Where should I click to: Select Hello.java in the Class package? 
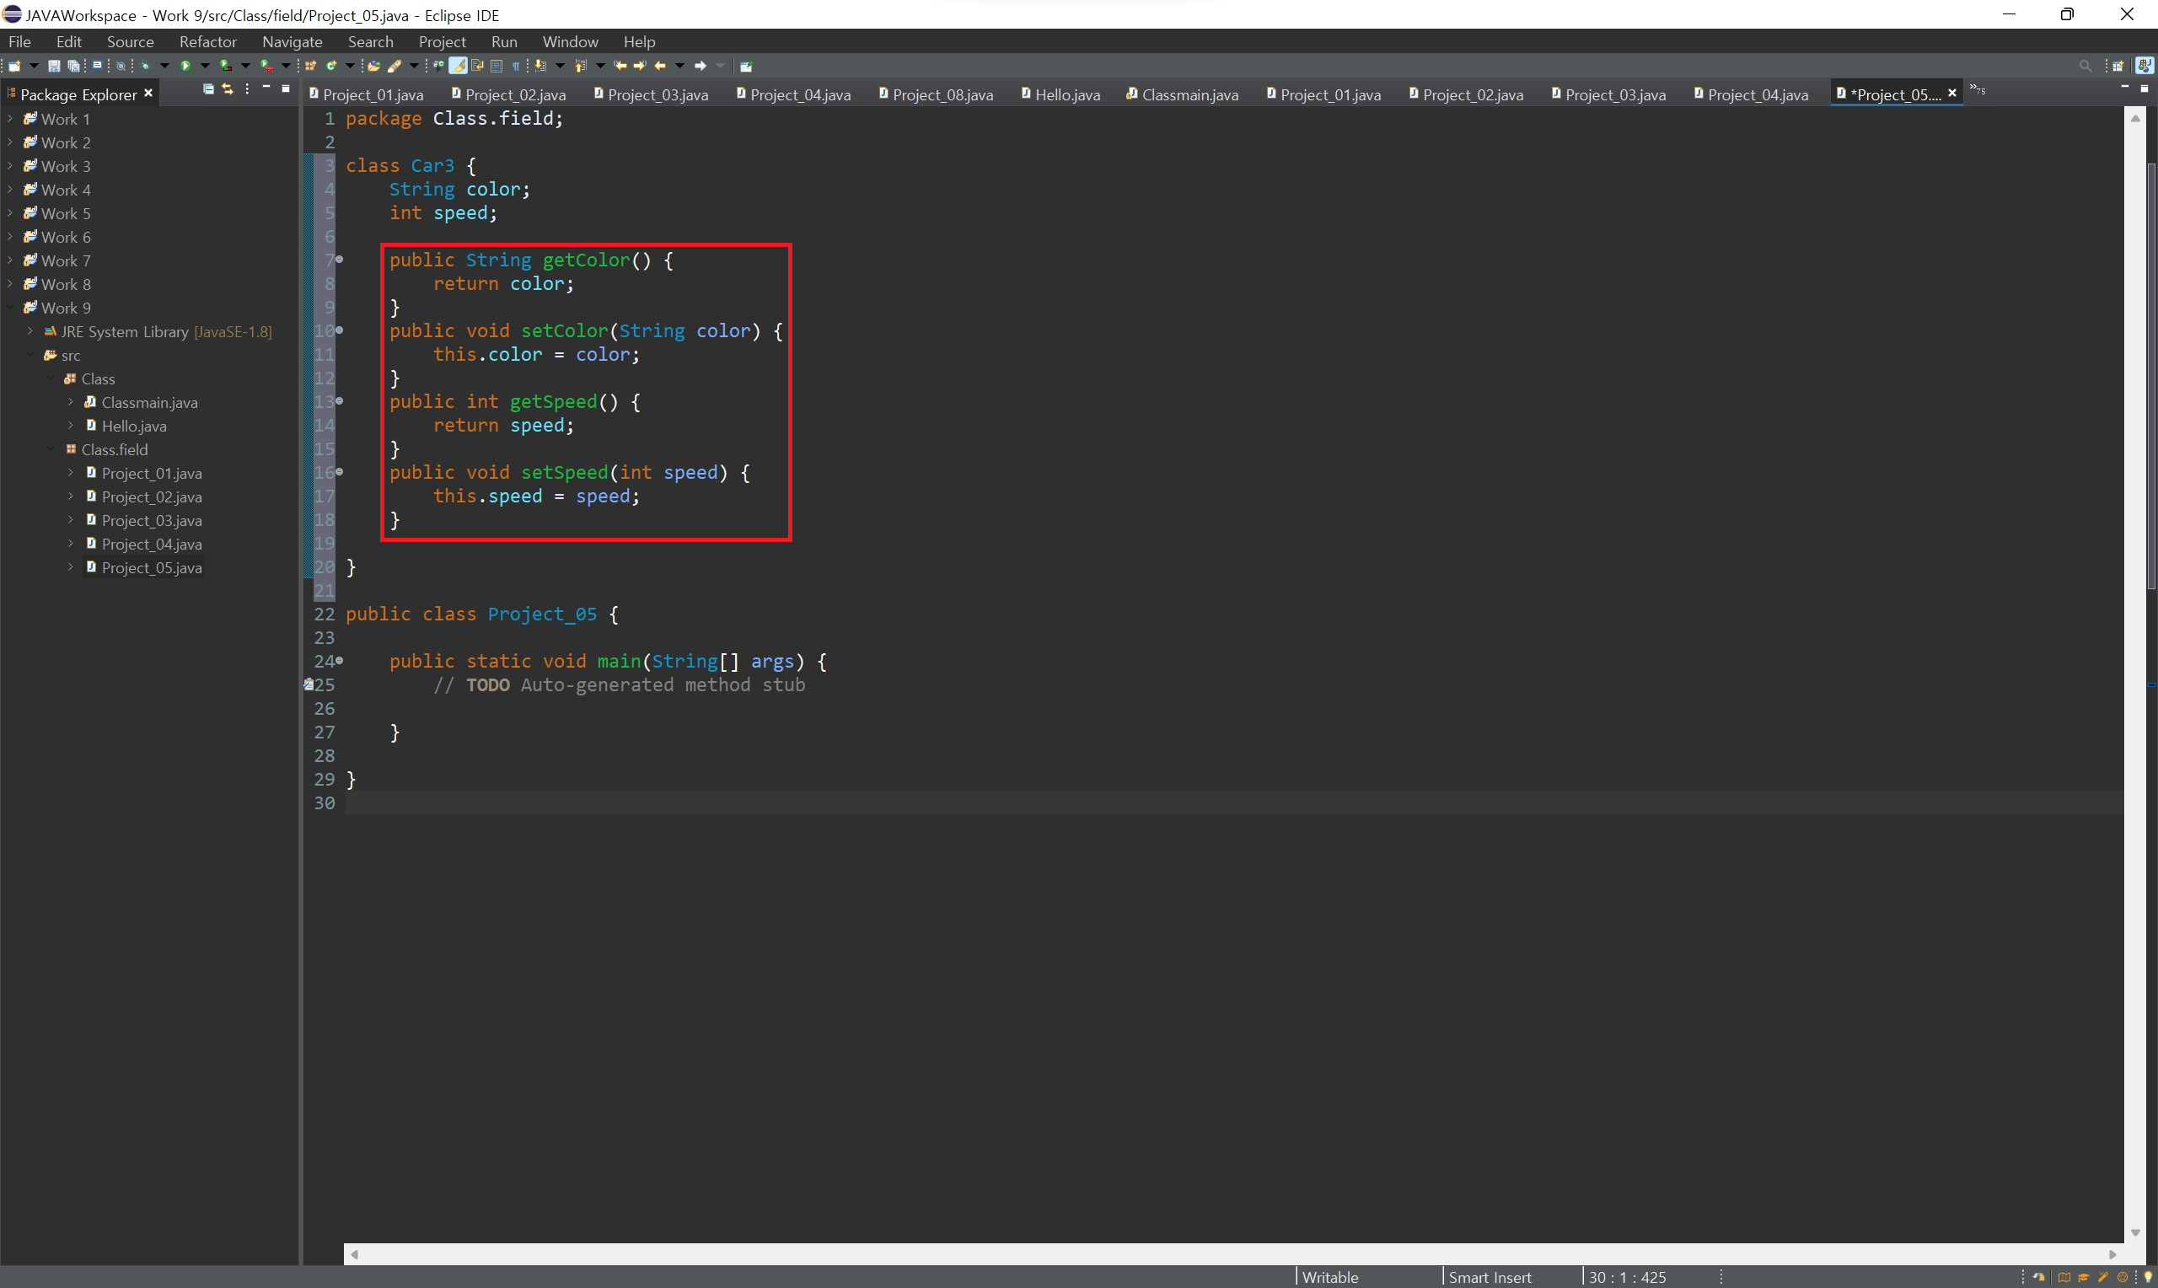(134, 427)
